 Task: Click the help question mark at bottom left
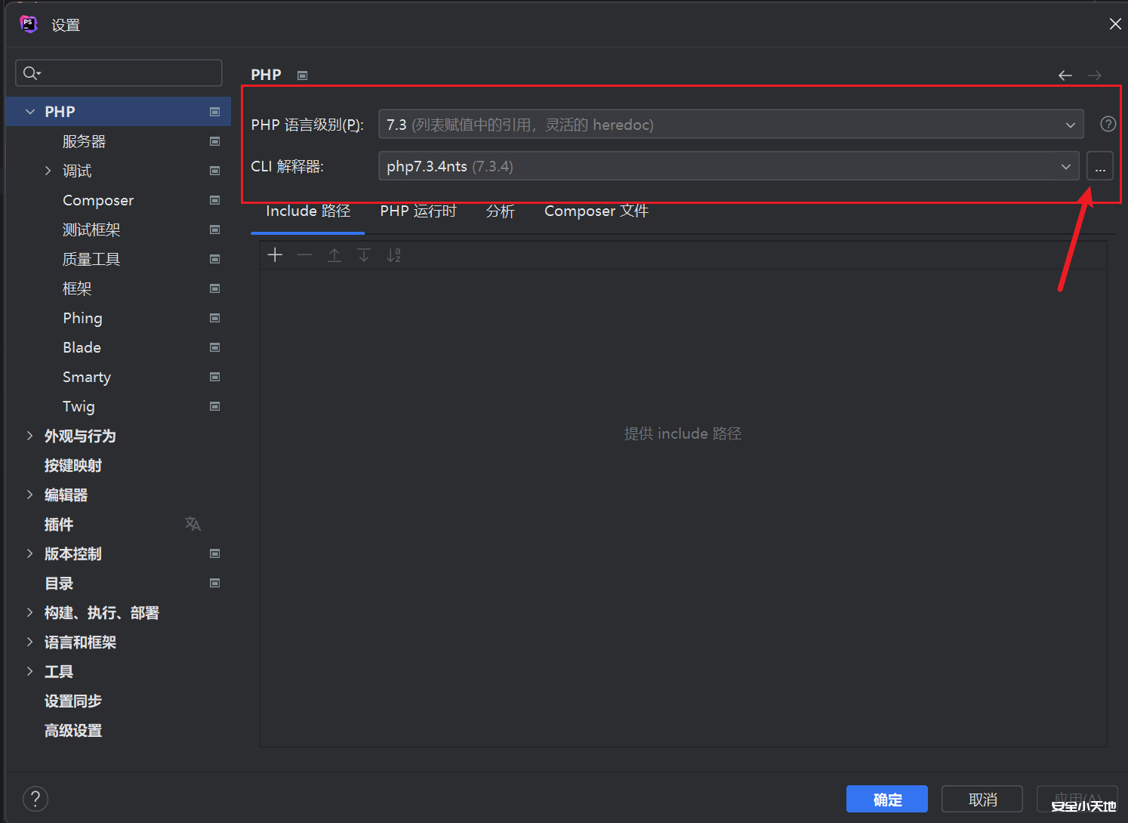click(35, 798)
